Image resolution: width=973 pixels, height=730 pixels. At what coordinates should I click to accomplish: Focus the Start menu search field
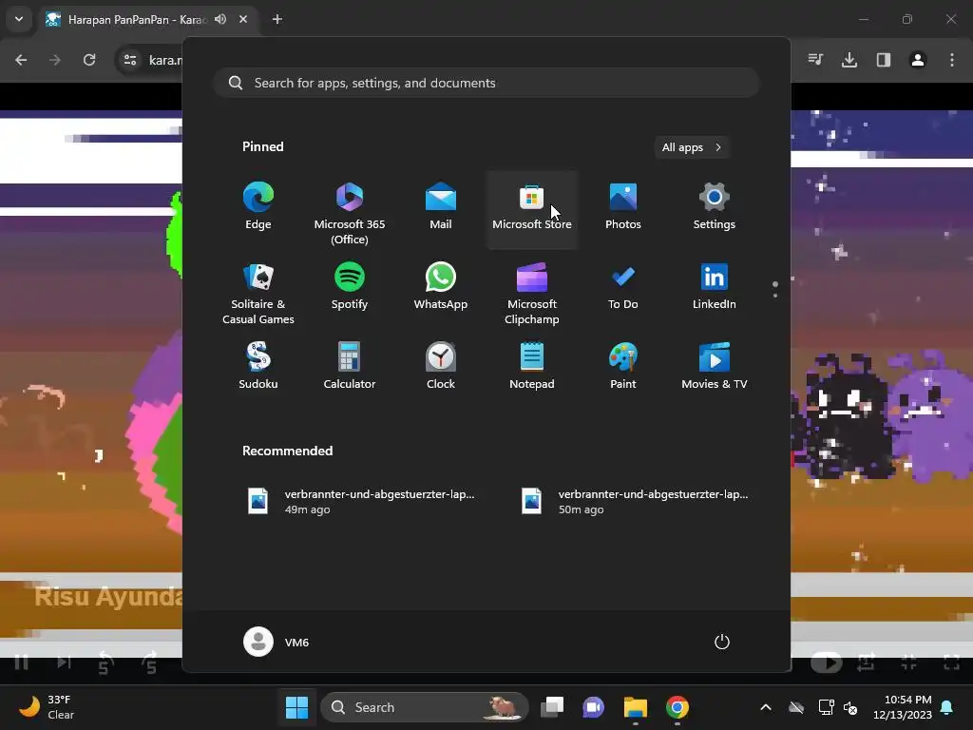pyautogui.click(x=486, y=83)
